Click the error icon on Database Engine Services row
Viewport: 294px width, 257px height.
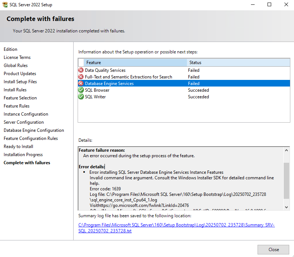[x=81, y=83]
